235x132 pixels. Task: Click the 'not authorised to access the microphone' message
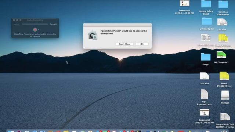tap(35, 35)
